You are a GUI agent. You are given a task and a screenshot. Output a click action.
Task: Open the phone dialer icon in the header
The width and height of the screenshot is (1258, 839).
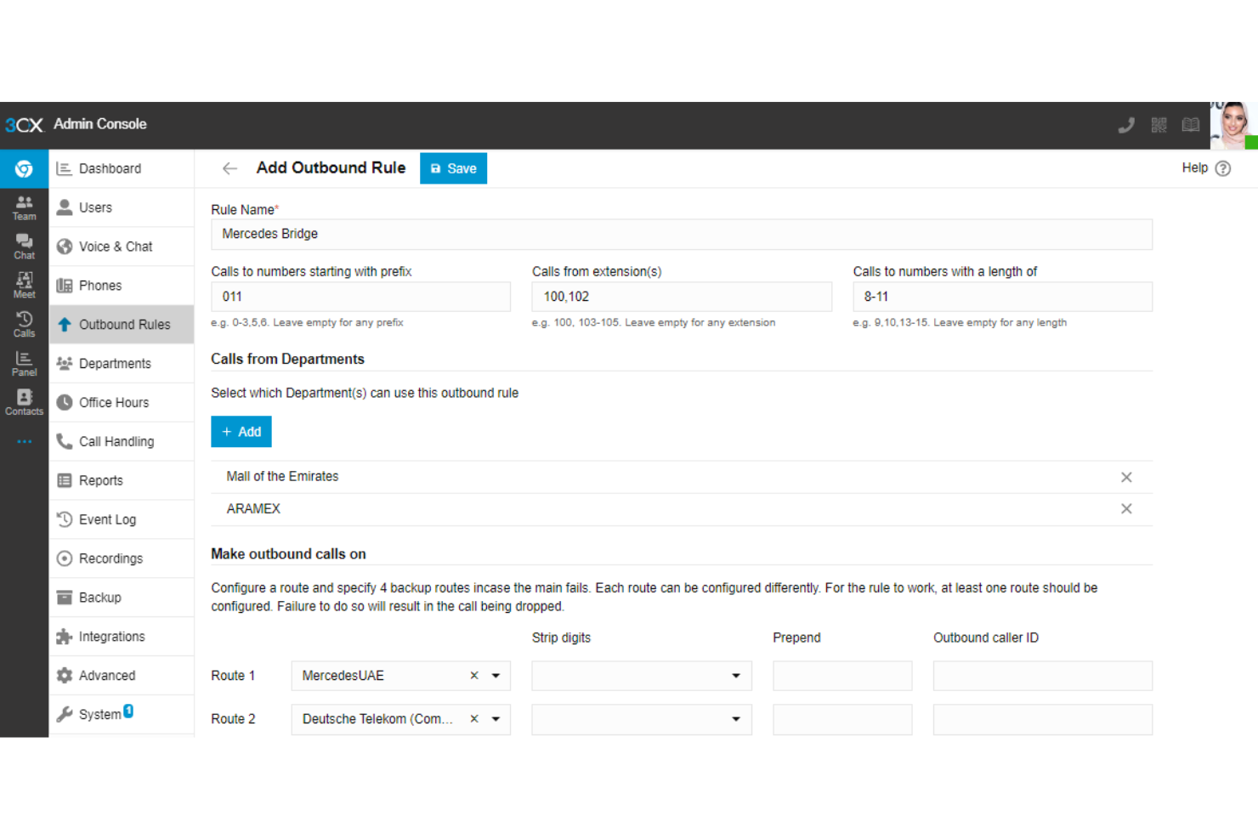(1125, 124)
